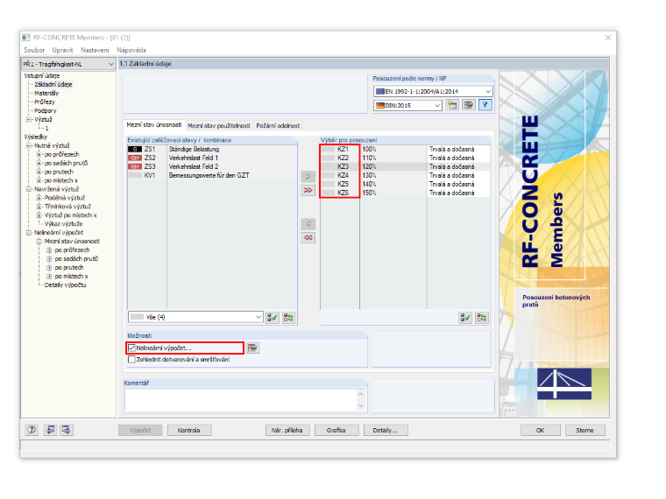666x499 pixels.
Task: Select all in existing load cases list
Action: [273, 318]
